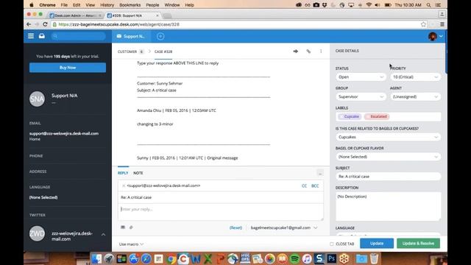The width and height of the screenshot is (471, 265).
Task: Click the add new tab plus icon
Action: [160, 36]
